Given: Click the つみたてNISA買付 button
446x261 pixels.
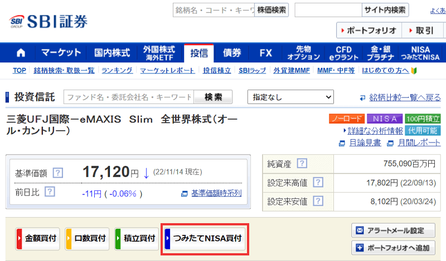Looking at the screenshot, I should pyautogui.click(x=205, y=239).
